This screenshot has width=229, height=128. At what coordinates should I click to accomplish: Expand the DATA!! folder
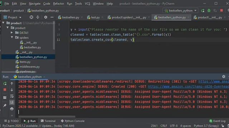[12, 33]
